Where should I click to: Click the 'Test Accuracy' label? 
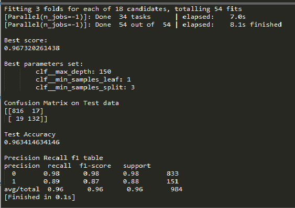click(x=30, y=134)
